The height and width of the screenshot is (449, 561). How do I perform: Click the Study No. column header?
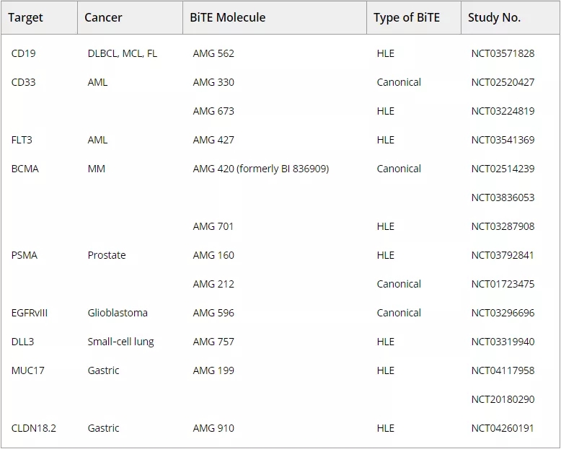[x=494, y=18]
